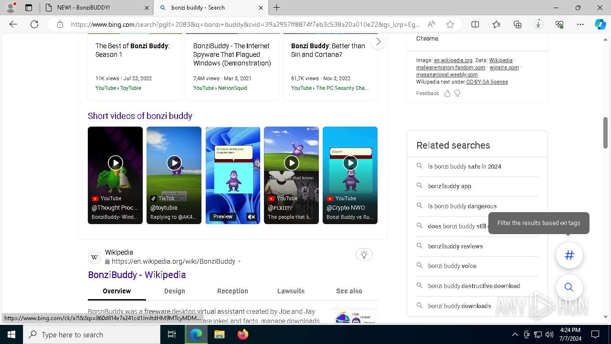
Task: Open File Explorer from the taskbar
Action: [219, 334]
